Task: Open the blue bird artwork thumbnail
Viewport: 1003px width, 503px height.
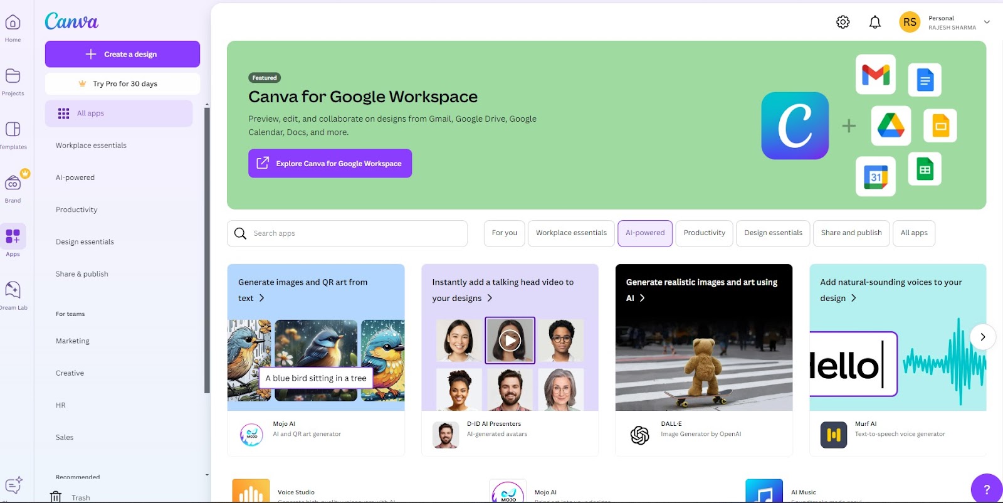Action: tap(316, 361)
